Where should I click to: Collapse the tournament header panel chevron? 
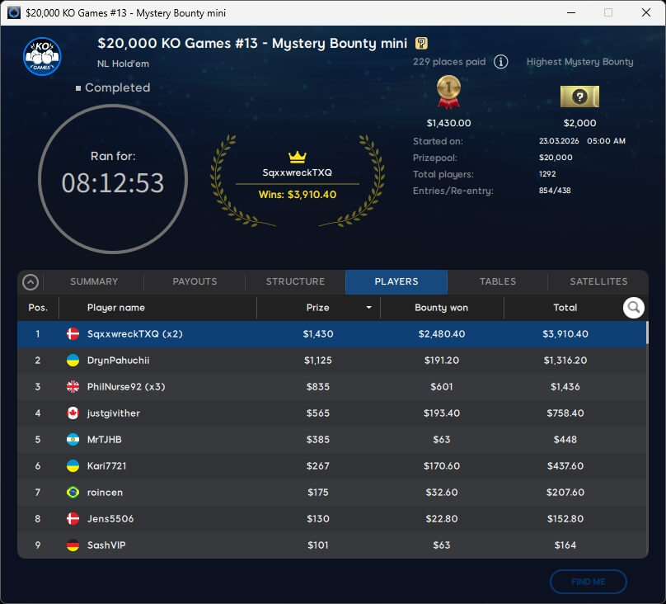(x=30, y=282)
